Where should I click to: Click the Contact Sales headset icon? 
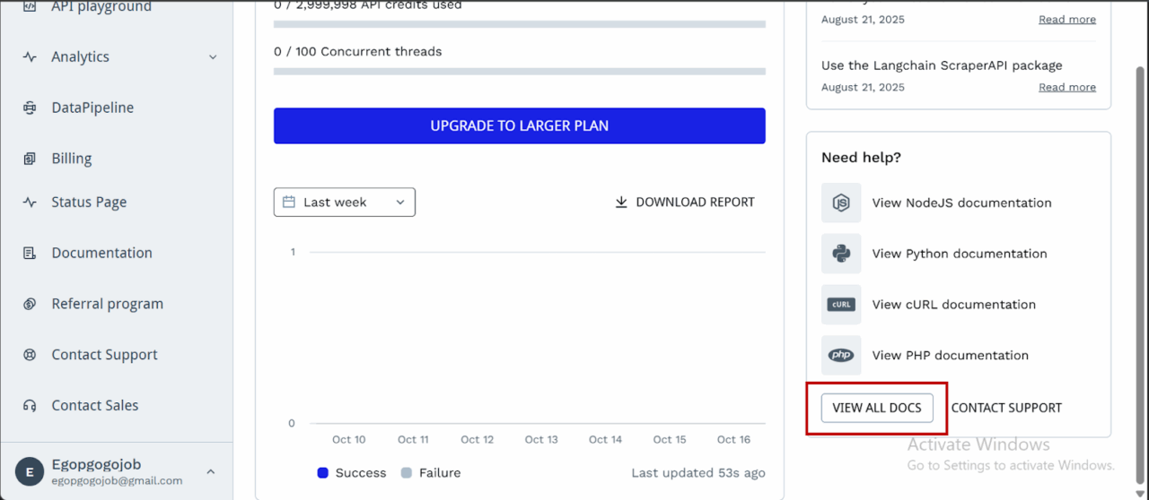[x=30, y=406]
